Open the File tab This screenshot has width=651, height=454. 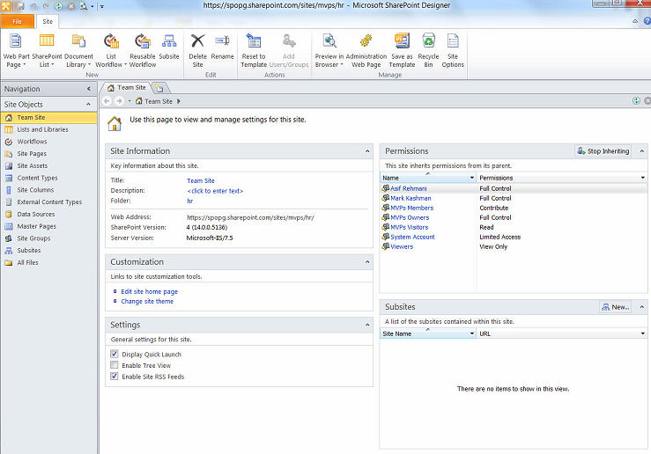18,22
